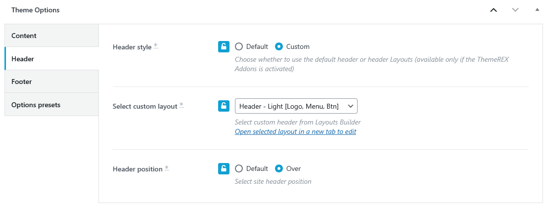Viewport: 546px width, 207px height.
Task: Select Default header style radio
Action: 239,47
